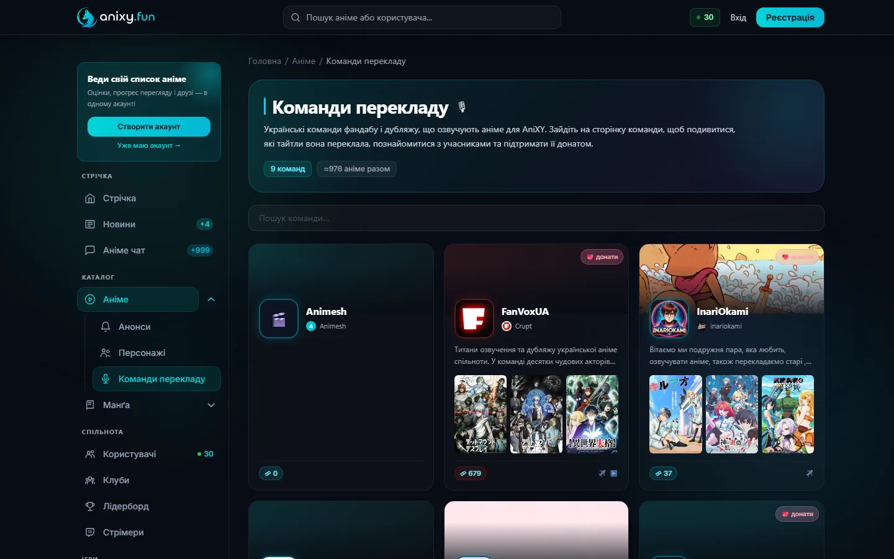
Task: Click the InariOkami description starting with Вітаємо
Action: click(x=731, y=356)
